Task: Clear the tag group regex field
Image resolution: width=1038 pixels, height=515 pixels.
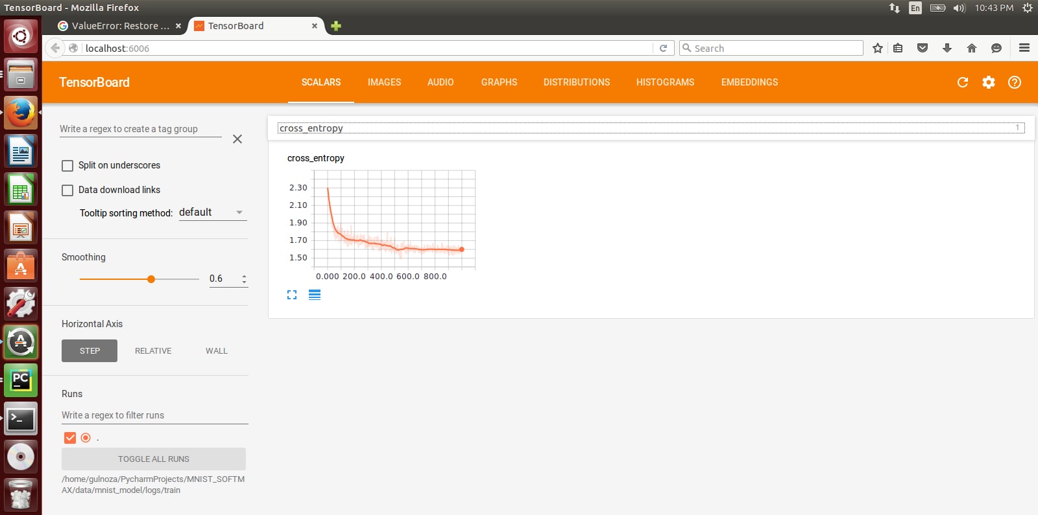Action: point(237,139)
